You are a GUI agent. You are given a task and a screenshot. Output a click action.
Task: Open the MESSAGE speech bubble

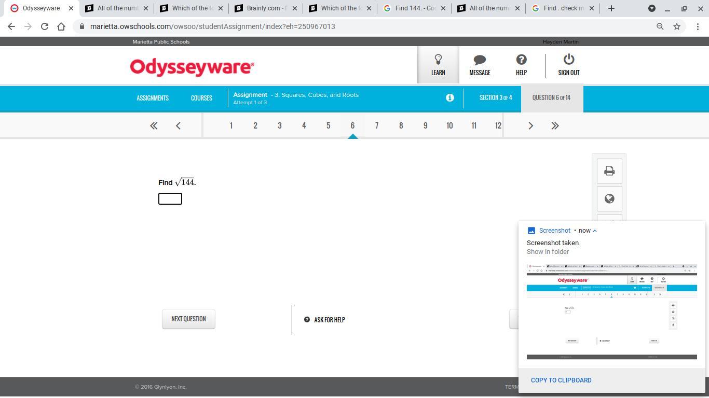click(480, 65)
